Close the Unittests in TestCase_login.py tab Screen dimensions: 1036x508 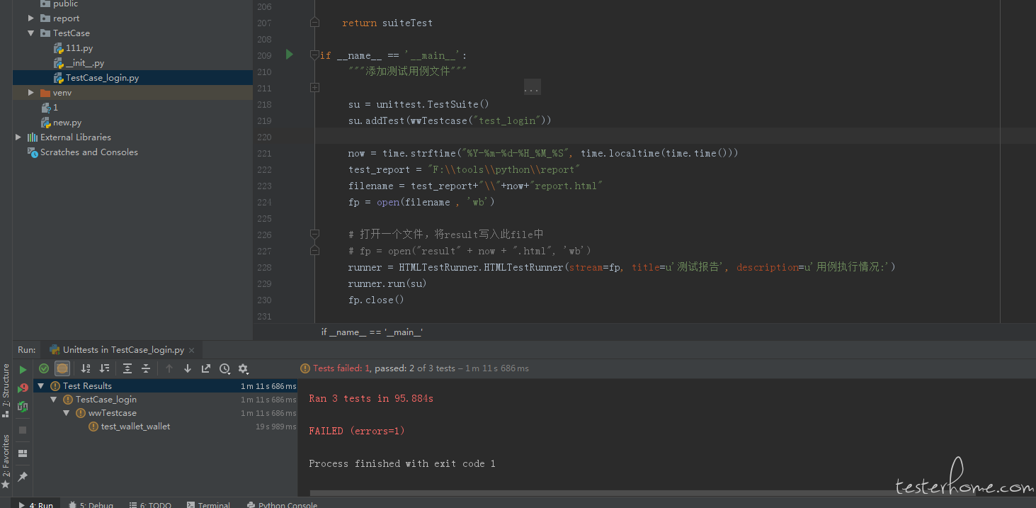[191, 350]
